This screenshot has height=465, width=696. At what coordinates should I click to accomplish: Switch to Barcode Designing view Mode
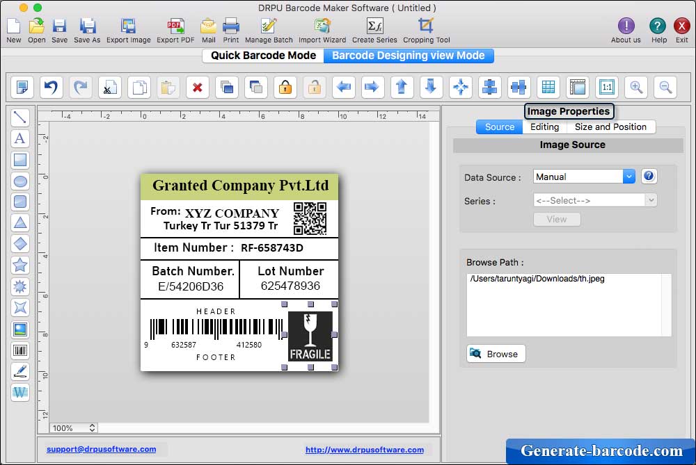[x=409, y=56]
